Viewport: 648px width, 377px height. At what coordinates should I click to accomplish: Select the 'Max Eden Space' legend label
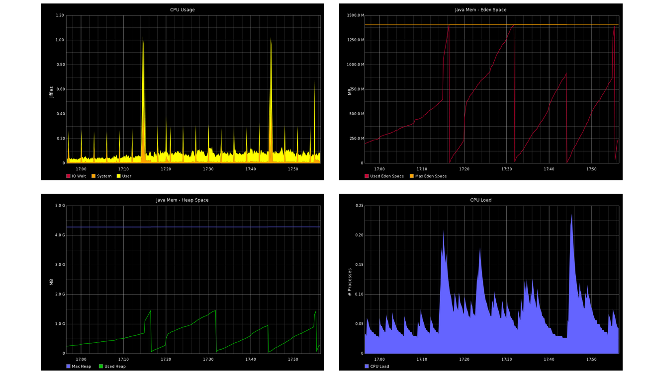[x=431, y=176]
